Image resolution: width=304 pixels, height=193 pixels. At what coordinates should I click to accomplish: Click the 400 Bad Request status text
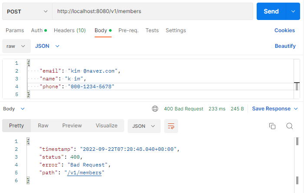click(183, 109)
